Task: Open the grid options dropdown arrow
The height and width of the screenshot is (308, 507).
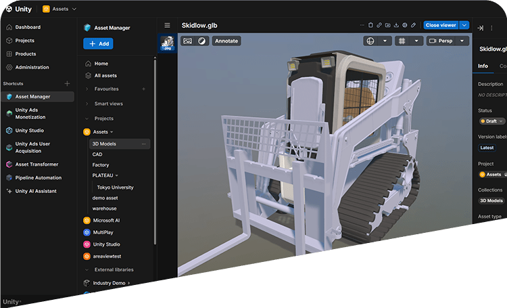Action: coord(416,41)
